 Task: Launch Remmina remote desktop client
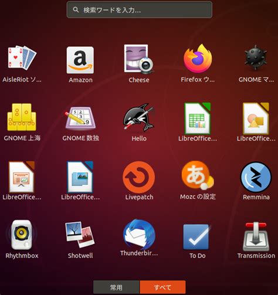[256, 177]
